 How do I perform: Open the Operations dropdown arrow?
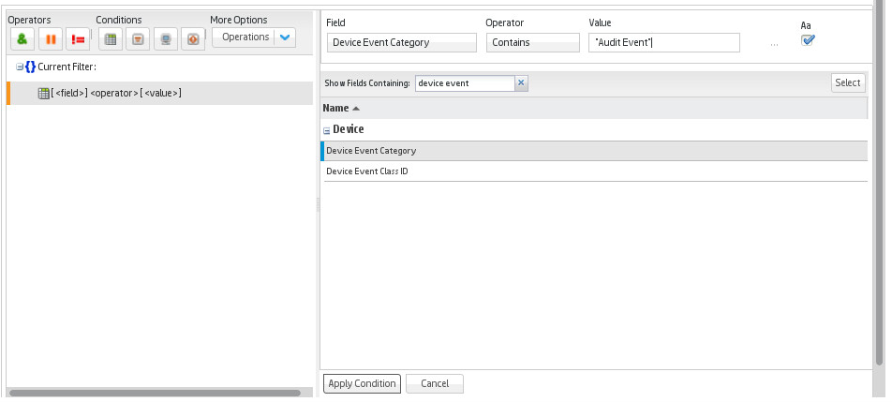tap(286, 37)
